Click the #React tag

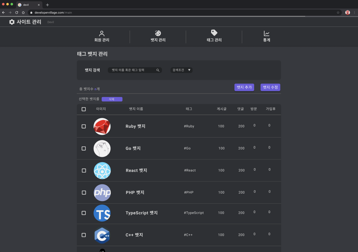(x=190, y=171)
